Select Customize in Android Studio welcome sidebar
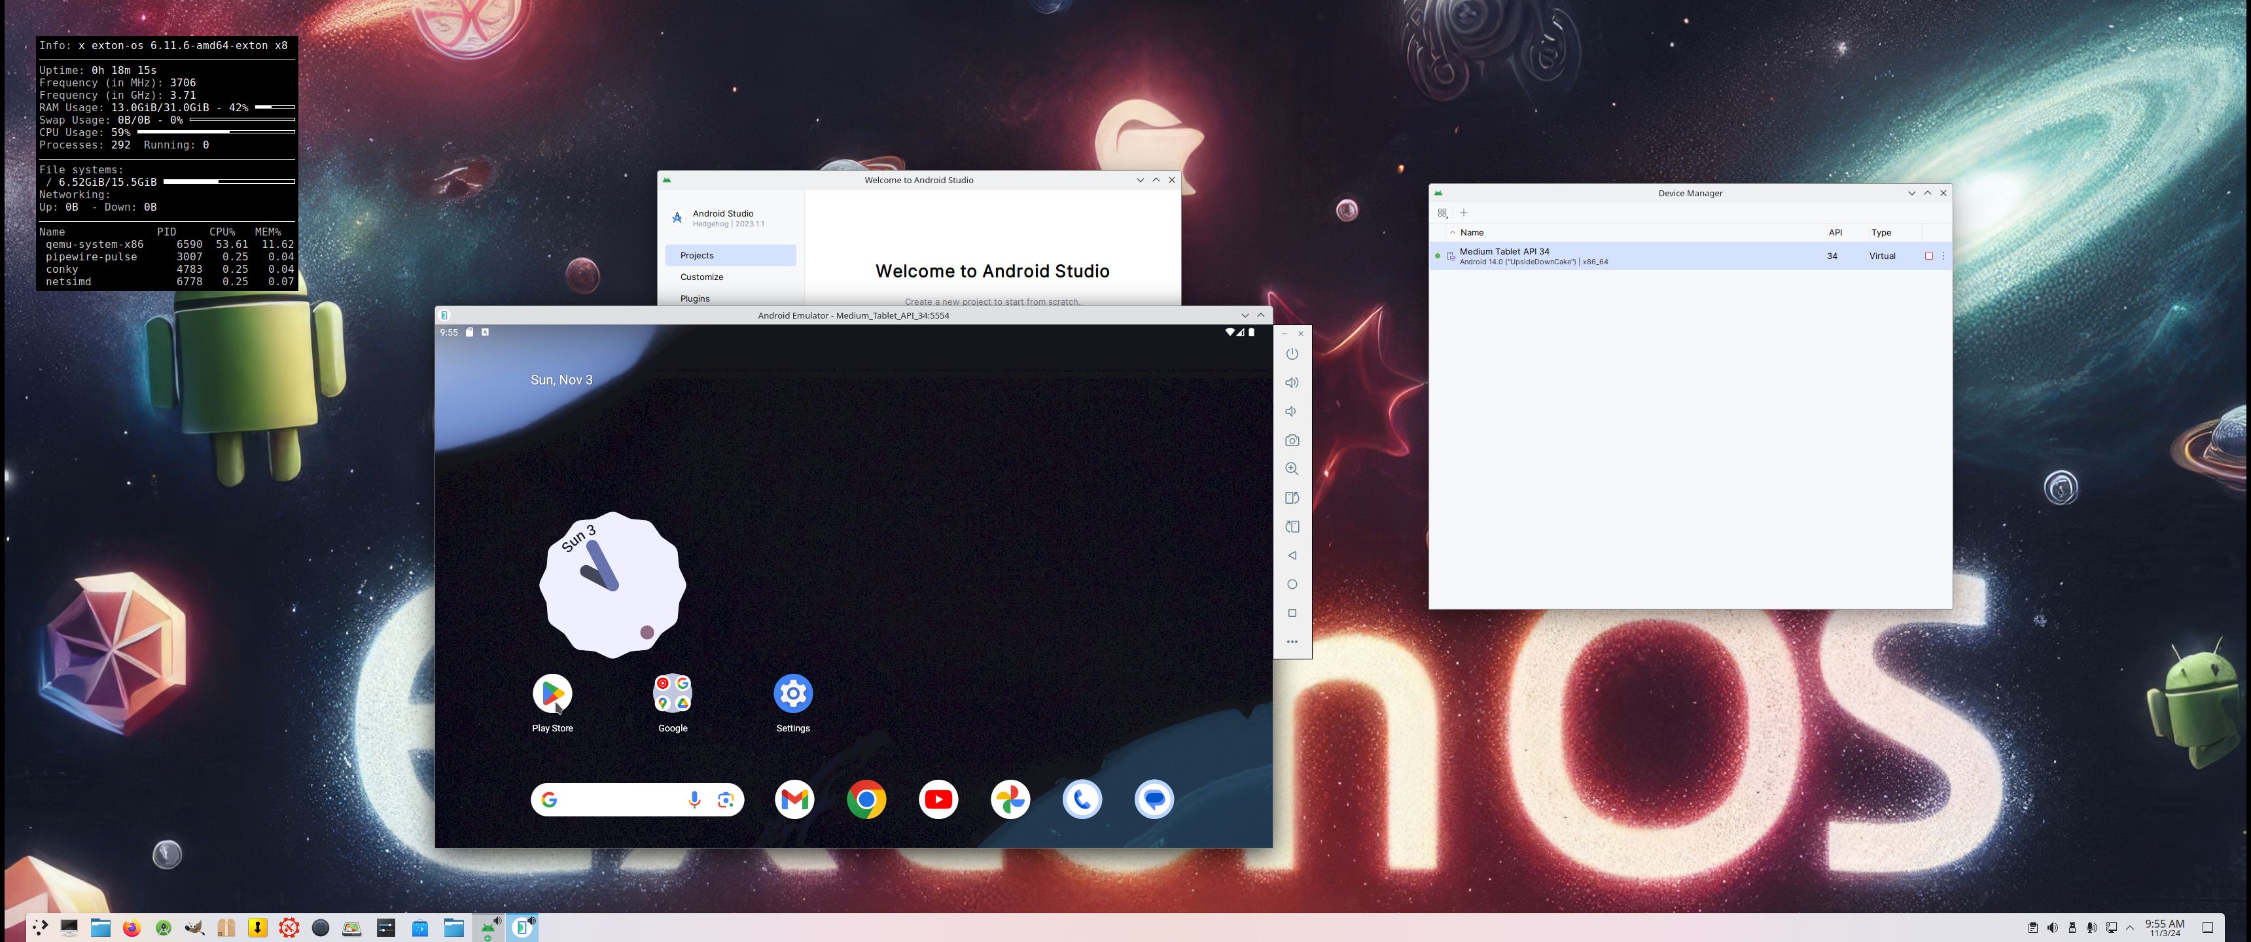 [730, 277]
